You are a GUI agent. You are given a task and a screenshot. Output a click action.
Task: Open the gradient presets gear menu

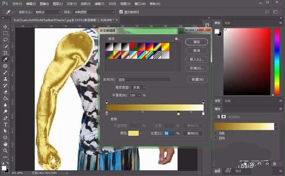tap(176, 39)
